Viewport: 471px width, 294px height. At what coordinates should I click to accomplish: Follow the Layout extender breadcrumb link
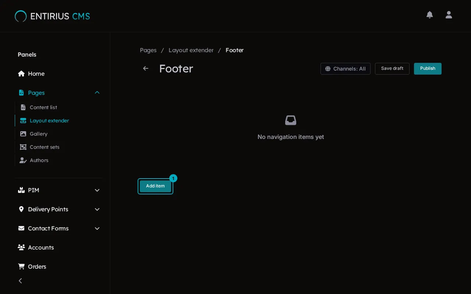pyautogui.click(x=191, y=50)
